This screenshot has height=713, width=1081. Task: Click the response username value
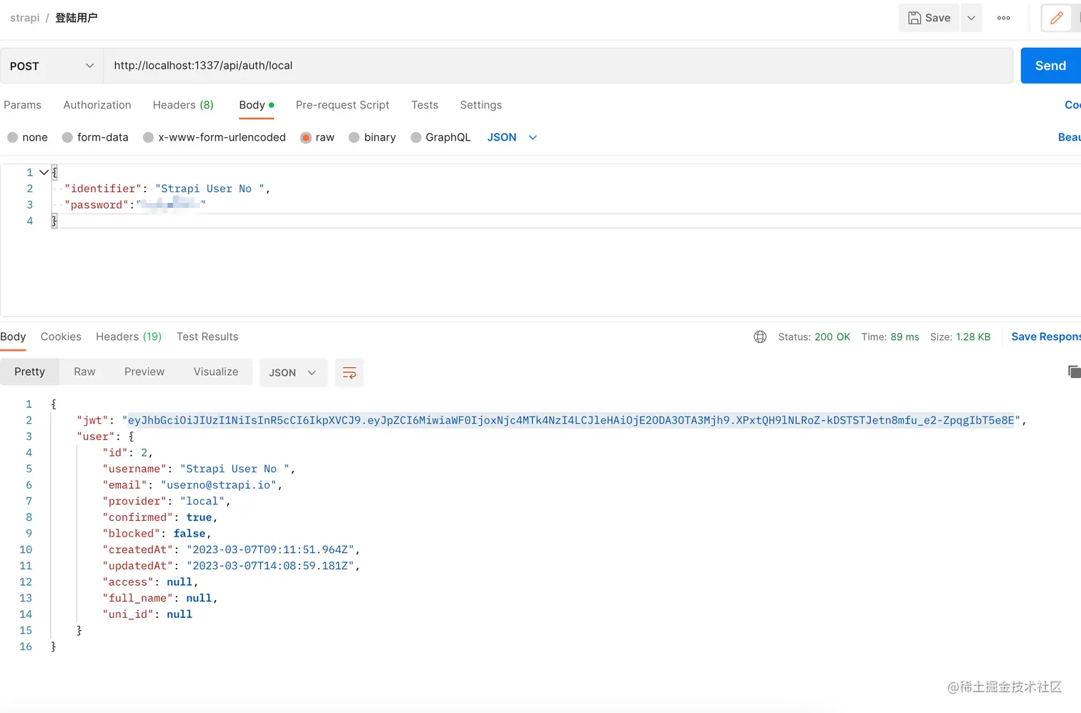235,469
